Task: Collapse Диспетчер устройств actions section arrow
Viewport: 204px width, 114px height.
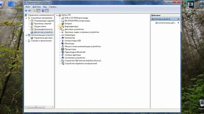Action: click(x=178, y=19)
